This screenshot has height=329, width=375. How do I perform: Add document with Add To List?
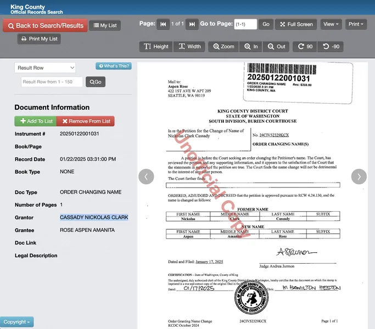35,121
